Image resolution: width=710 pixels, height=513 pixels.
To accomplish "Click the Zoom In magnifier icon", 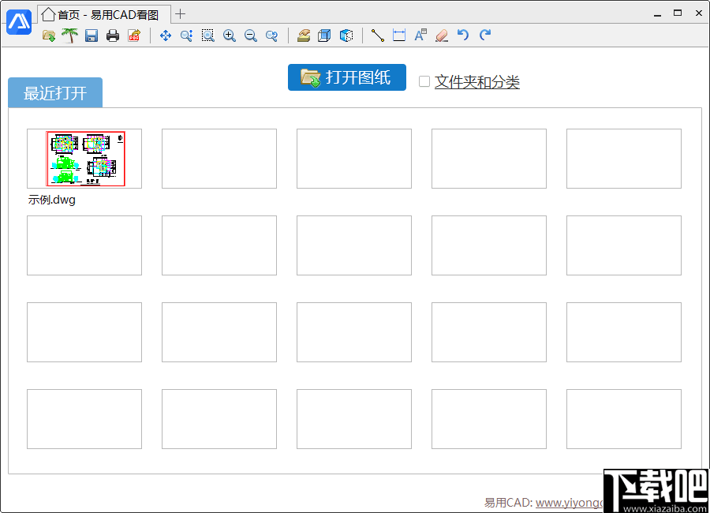I will click(x=229, y=36).
